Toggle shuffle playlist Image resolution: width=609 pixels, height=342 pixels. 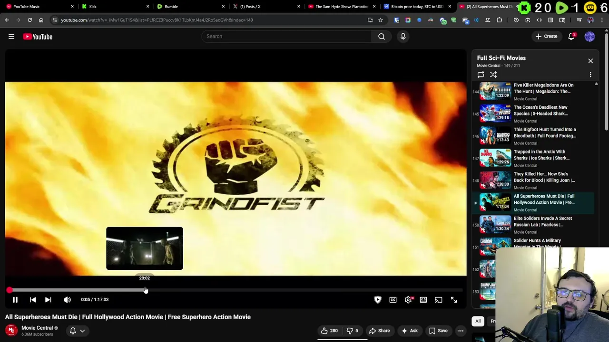coord(493,75)
